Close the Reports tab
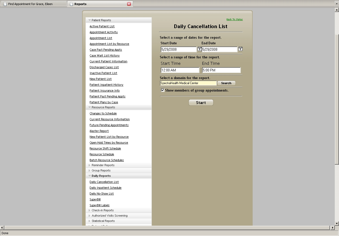339x236 pixels. click(129, 4)
